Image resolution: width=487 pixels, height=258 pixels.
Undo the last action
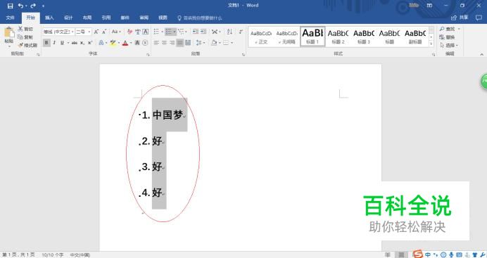pos(21,6)
